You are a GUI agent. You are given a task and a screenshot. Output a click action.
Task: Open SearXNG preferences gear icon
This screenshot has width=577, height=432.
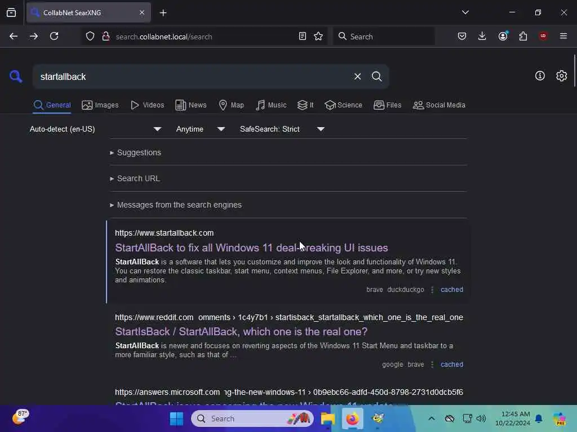pos(561,76)
